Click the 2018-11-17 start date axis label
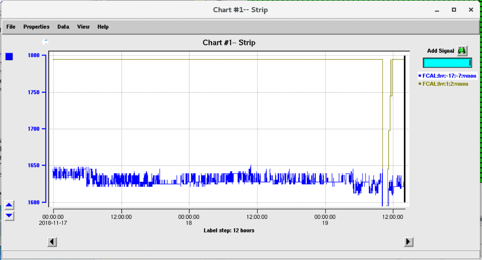 [x=53, y=222]
